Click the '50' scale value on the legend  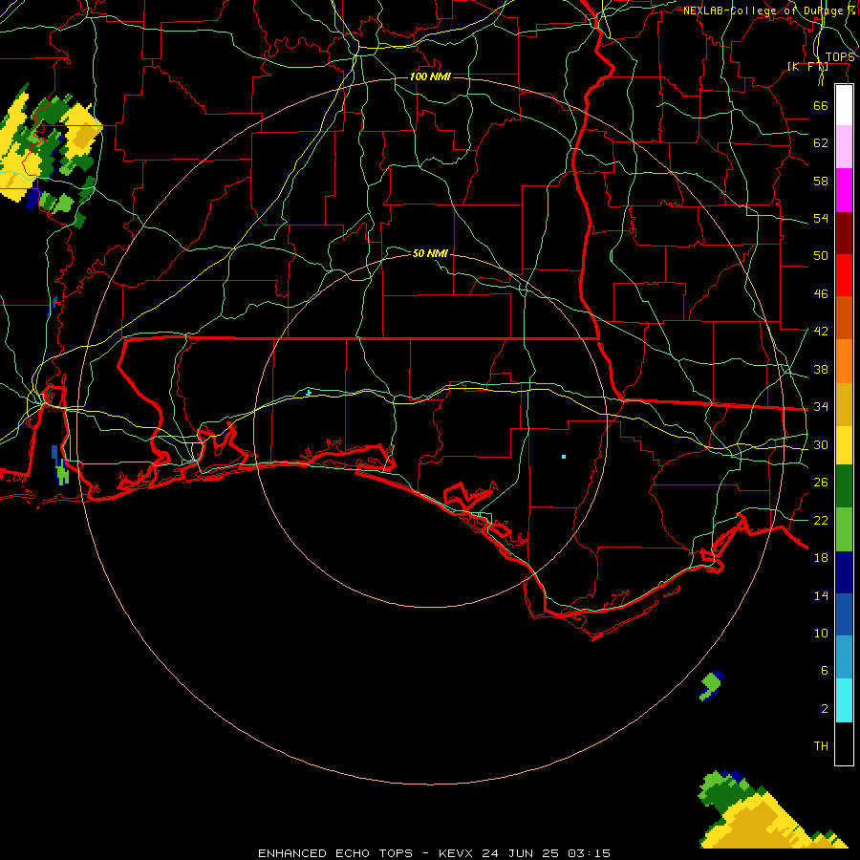pyautogui.click(x=821, y=255)
